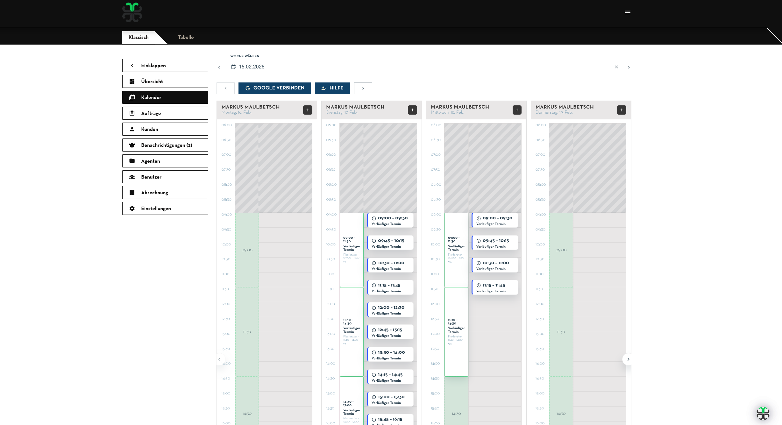Go to previous week arrow
The height and width of the screenshot is (425, 782).
[x=219, y=67]
